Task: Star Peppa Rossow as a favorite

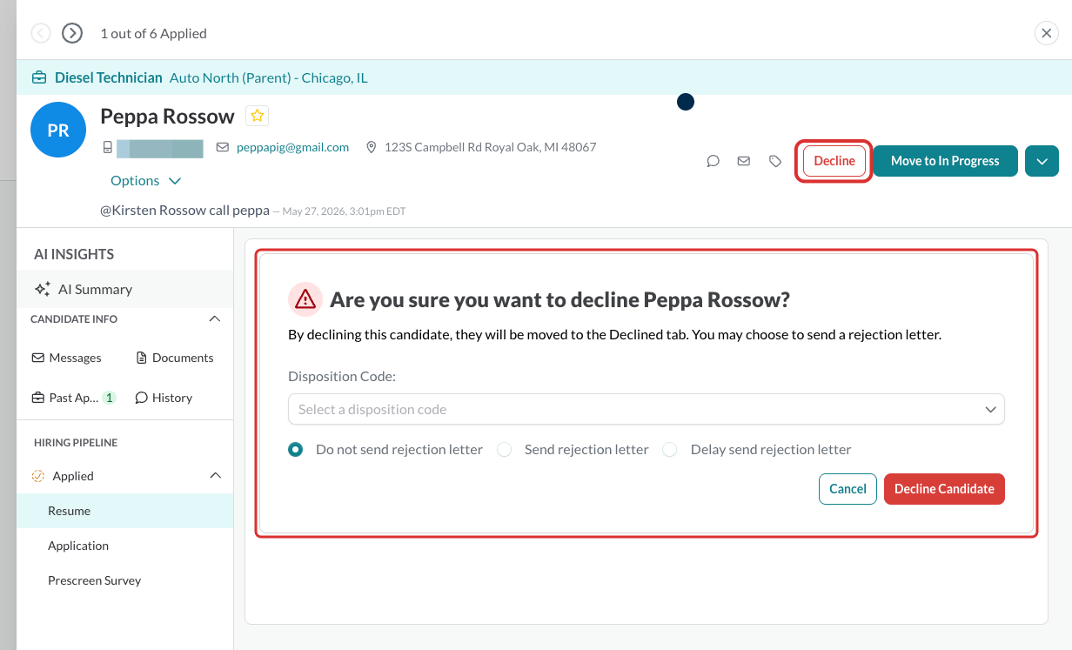Action: pyautogui.click(x=257, y=116)
